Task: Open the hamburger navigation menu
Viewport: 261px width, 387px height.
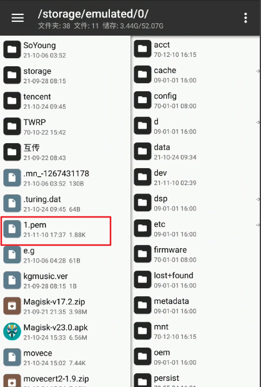Action: 17,18
